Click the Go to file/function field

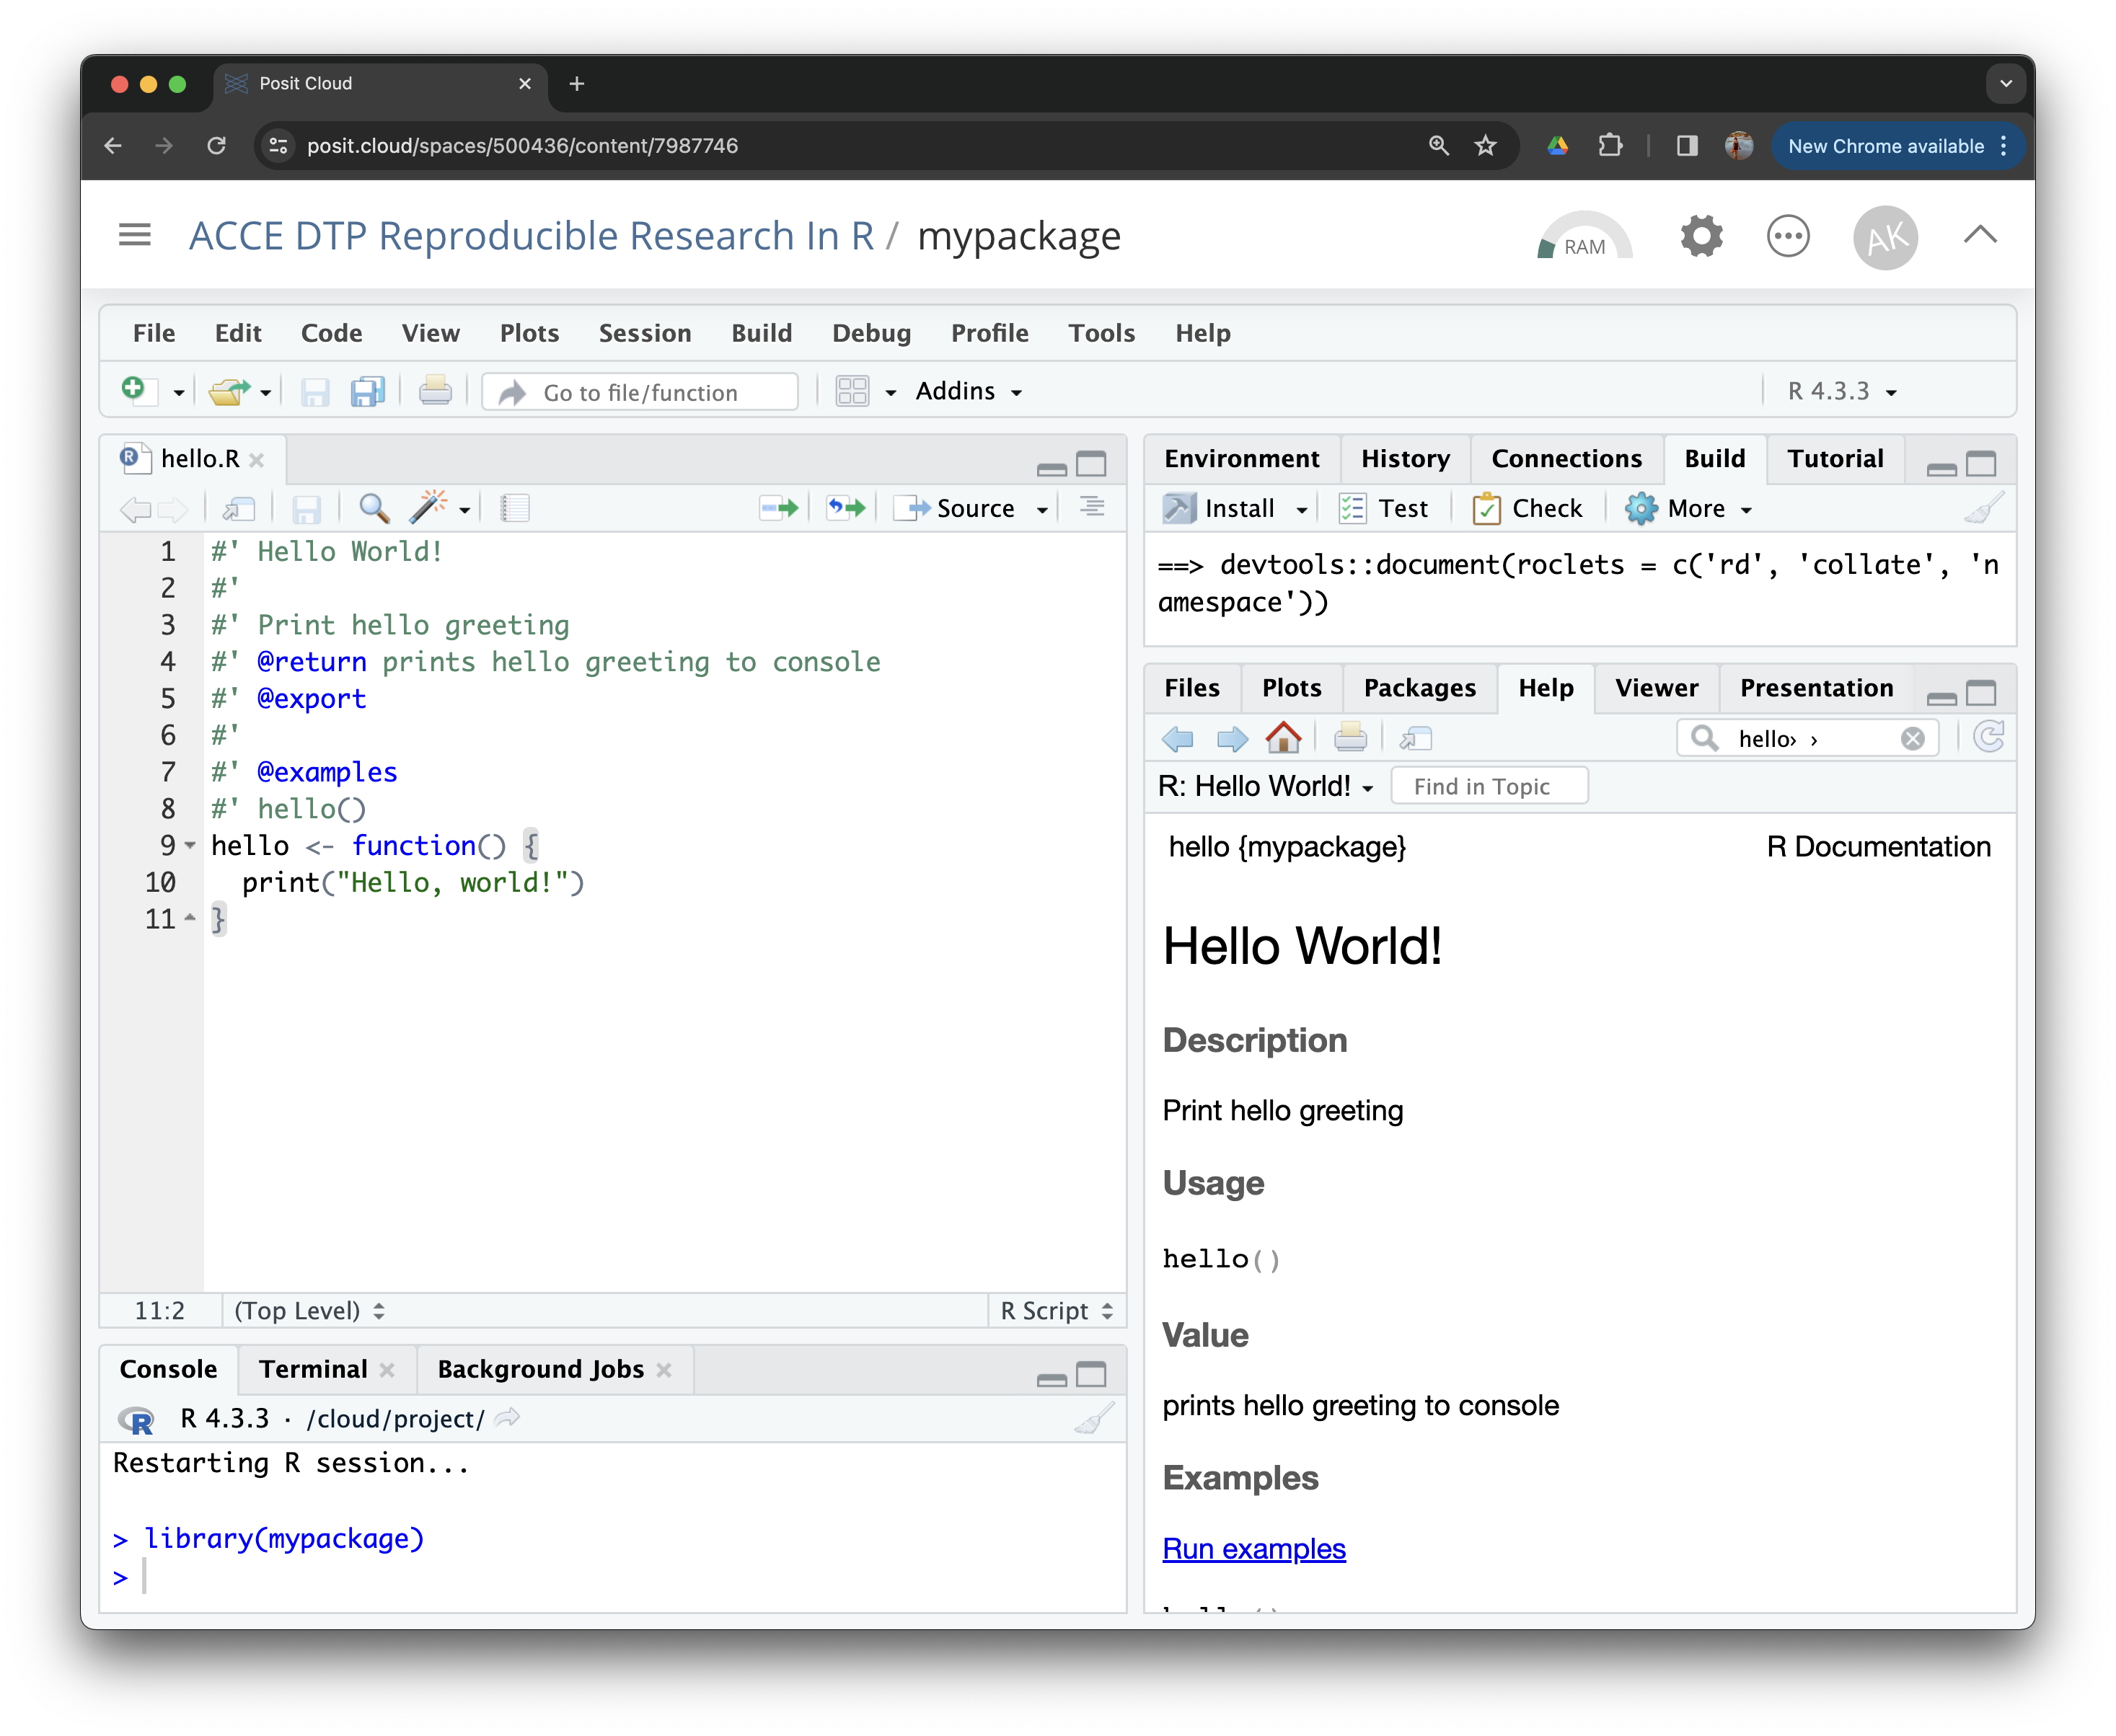point(640,392)
